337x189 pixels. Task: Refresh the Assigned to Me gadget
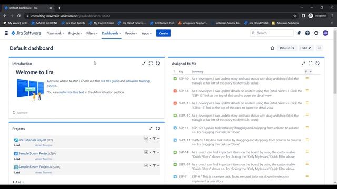[318, 64]
